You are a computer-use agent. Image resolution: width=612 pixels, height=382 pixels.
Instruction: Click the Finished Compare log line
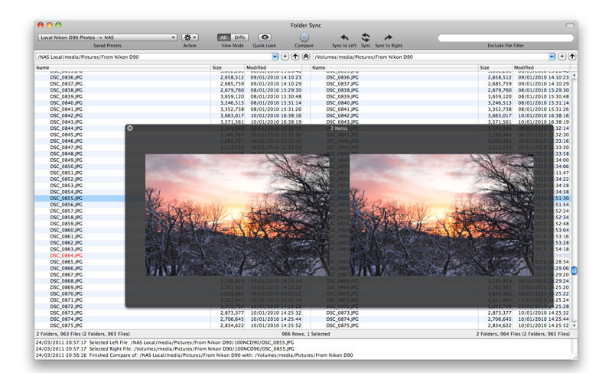[x=194, y=355]
